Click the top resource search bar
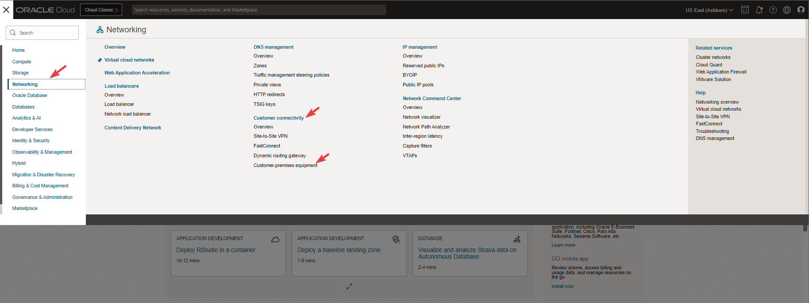 pos(259,10)
